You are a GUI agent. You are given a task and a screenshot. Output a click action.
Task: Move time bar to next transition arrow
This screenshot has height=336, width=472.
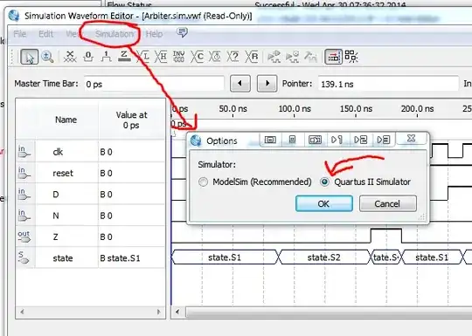[x=267, y=83]
